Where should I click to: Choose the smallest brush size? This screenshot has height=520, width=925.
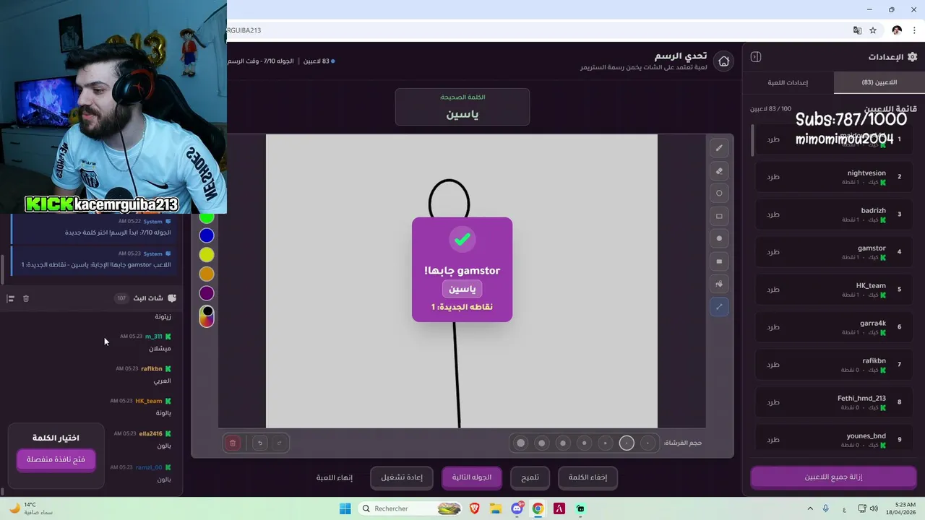(x=648, y=443)
